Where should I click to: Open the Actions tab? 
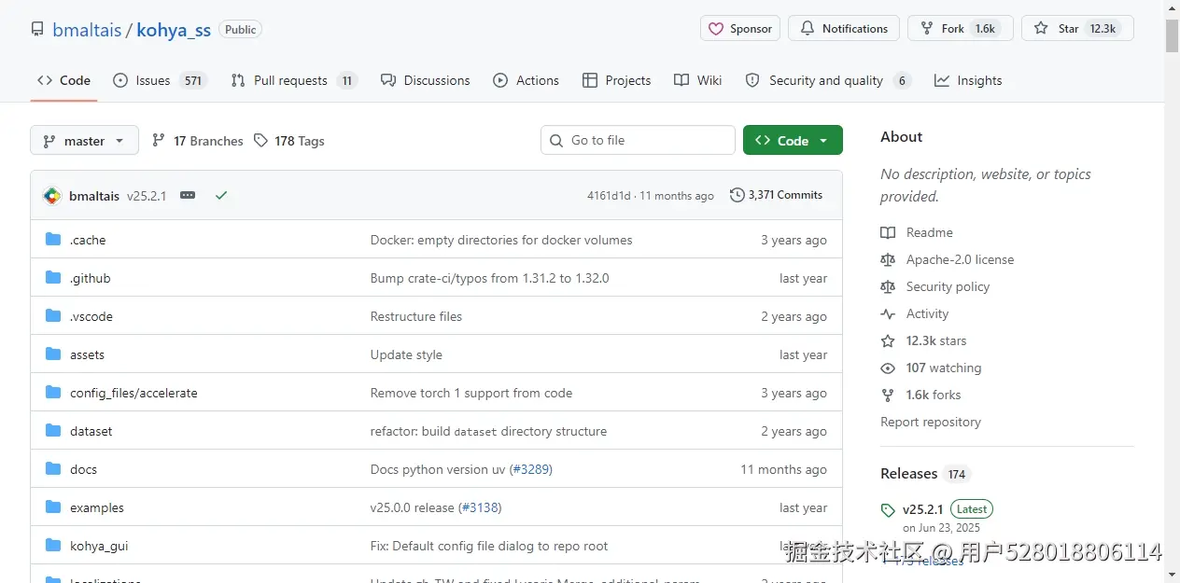527,80
